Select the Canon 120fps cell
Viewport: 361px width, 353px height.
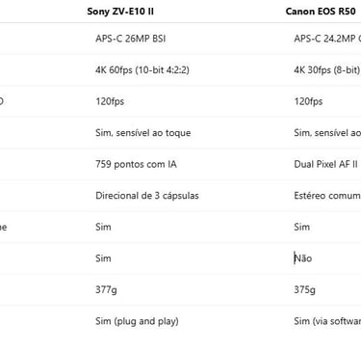(308, 101)
